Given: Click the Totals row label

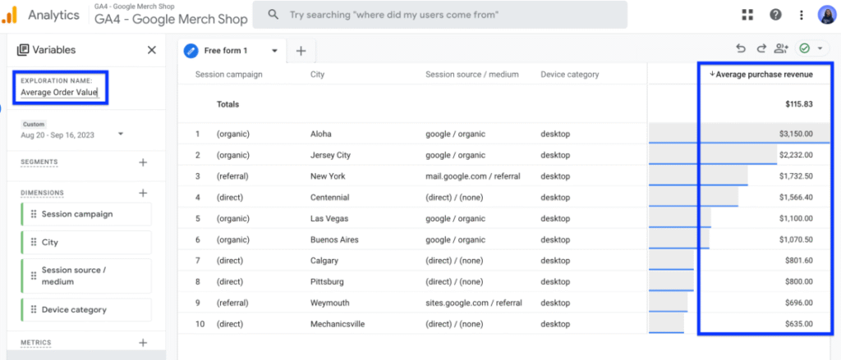Looking at the screenshot, I should pyautogui.click(x=227, y=104).
